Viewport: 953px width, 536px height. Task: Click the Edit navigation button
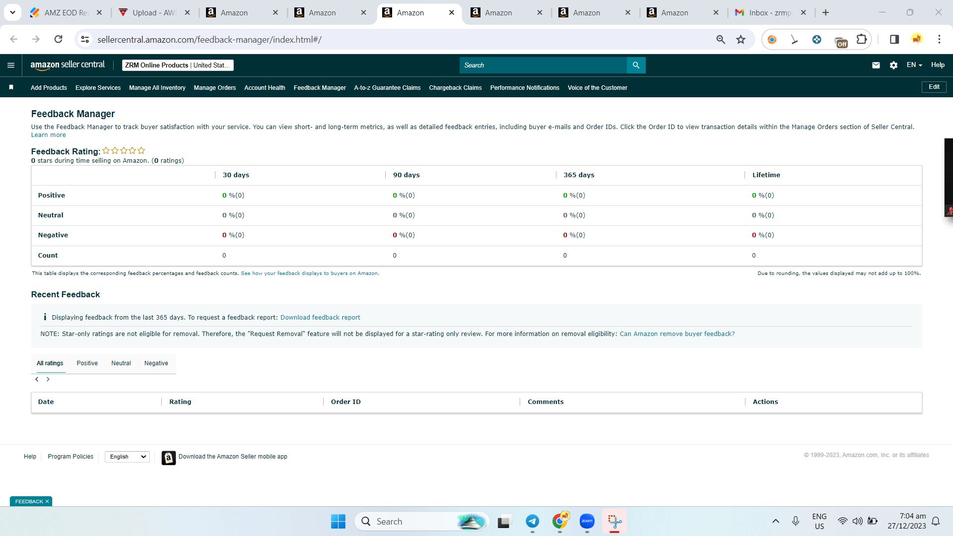click(934, 87)
